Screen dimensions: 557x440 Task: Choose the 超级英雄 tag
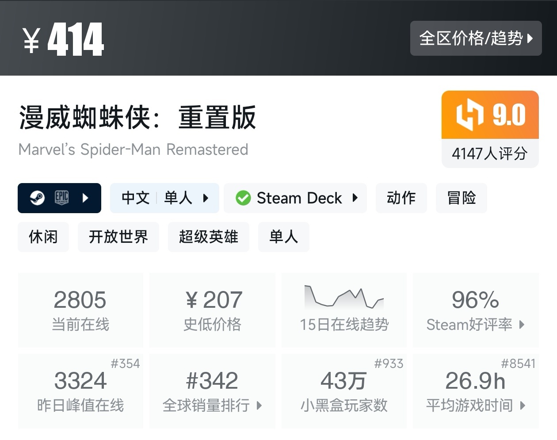[x=208, y=237]
